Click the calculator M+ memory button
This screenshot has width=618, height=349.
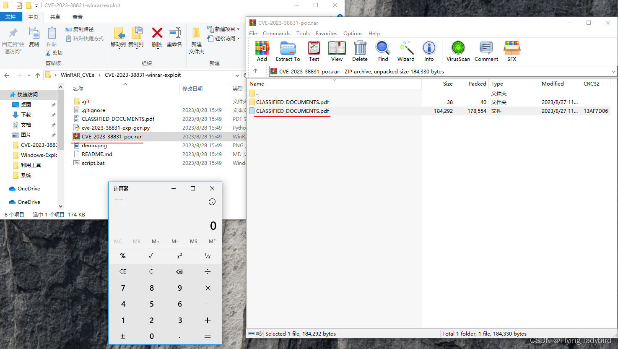click(156, 242)
